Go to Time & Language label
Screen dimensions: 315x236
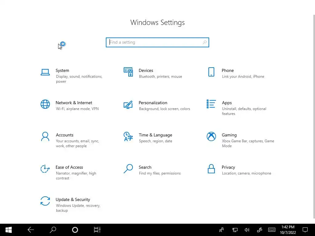point(155,135)
